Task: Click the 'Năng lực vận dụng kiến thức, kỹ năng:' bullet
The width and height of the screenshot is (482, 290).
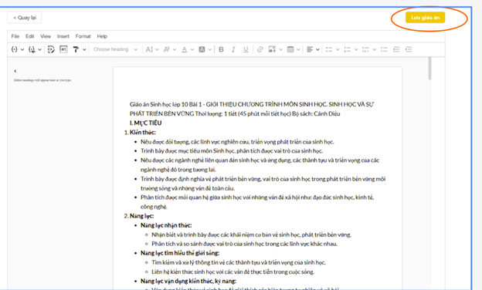Action: coord(188,281)
